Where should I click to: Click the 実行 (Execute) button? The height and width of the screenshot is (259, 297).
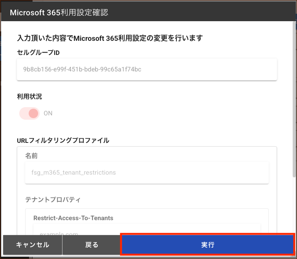(x=207, y=244)
